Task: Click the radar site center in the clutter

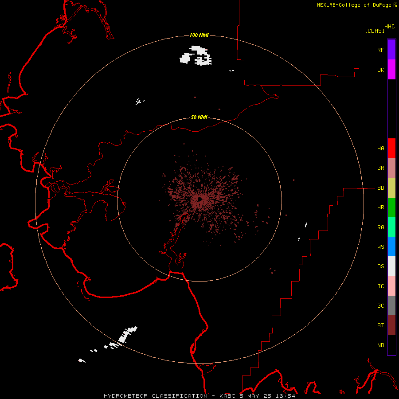Action: click(200, 199)
